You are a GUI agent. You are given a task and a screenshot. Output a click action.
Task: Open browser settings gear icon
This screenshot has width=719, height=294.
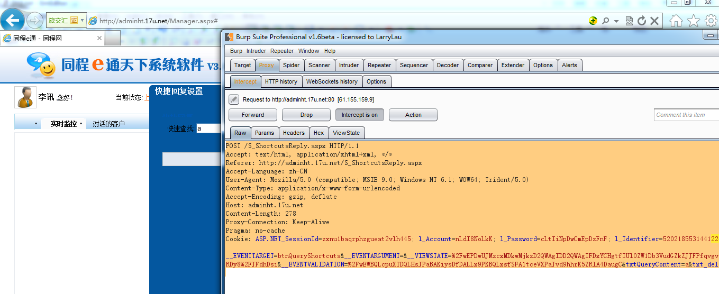coord(711,21)
